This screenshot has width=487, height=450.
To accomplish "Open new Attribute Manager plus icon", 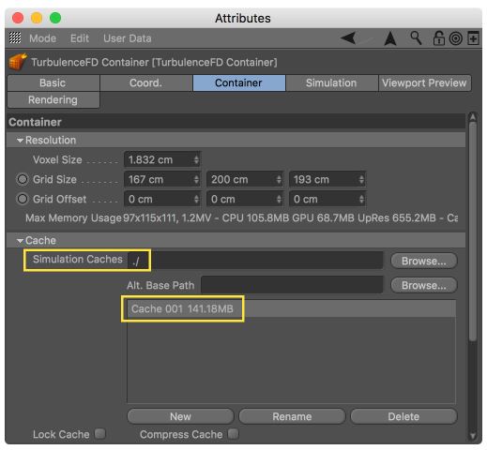I will coord(473,38).
